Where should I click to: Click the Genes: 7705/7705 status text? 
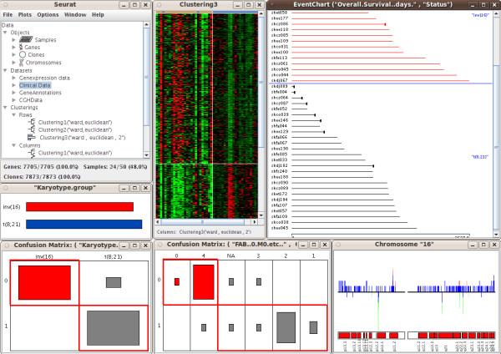click(x=41, y=167)
